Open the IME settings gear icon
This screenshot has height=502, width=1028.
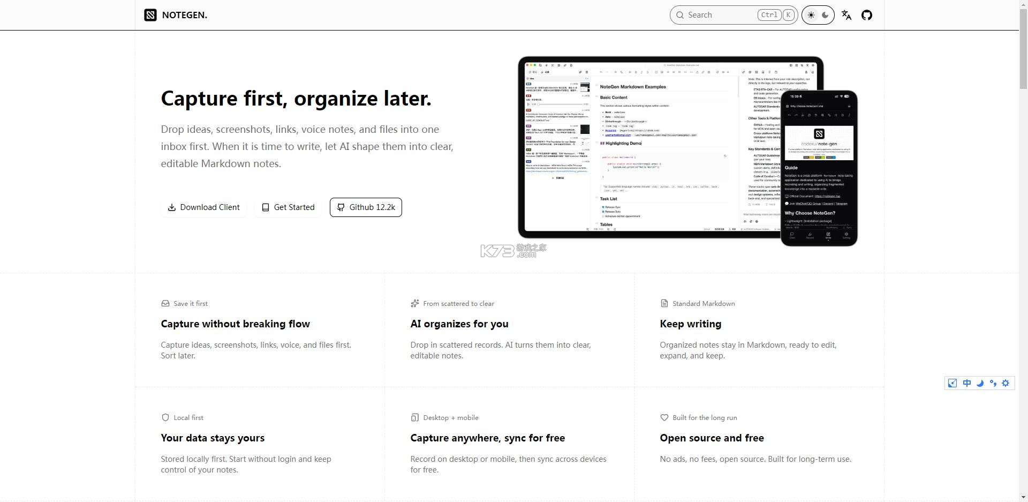coord(1006,383)
